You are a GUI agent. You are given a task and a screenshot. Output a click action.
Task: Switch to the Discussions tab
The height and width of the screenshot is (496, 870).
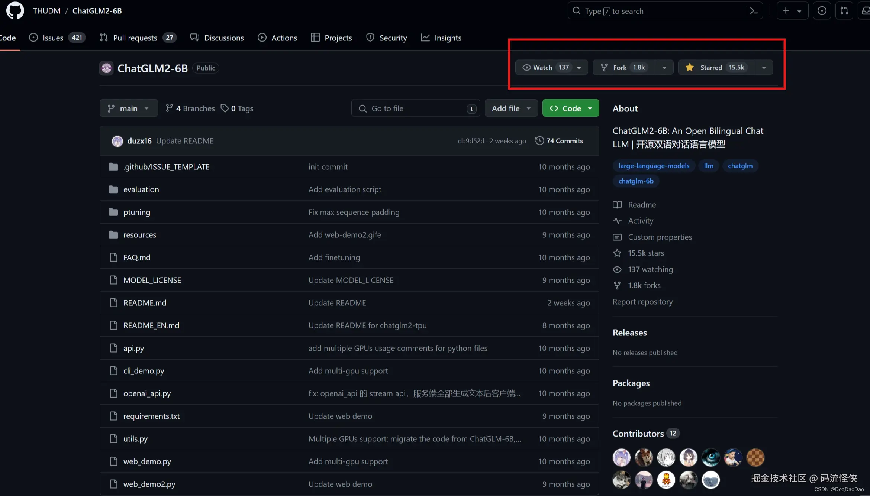pyautogui.click(x=217, y=38)
